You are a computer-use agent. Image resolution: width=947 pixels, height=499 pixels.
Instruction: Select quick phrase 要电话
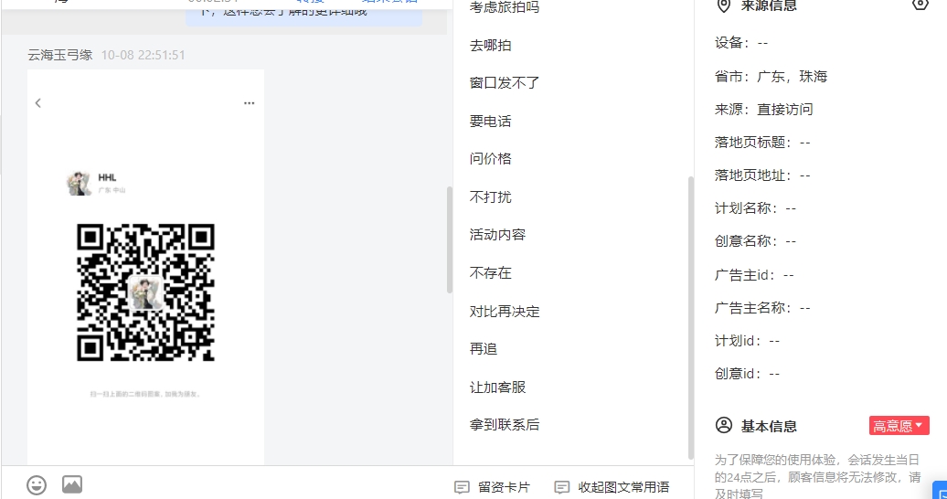[x=490, y=122]
